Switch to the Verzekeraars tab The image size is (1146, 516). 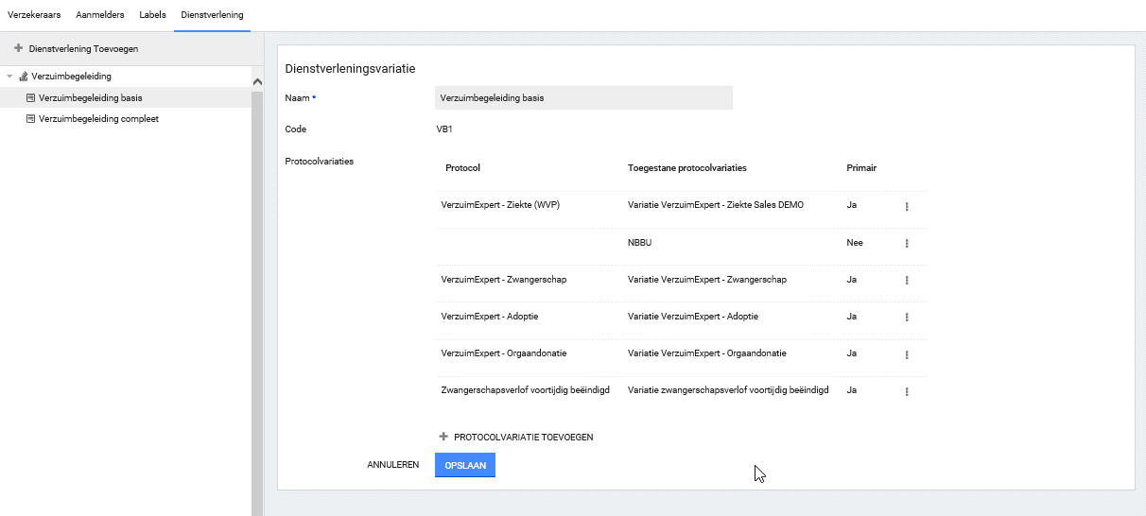pyautogui.click(x=34, y=15)
